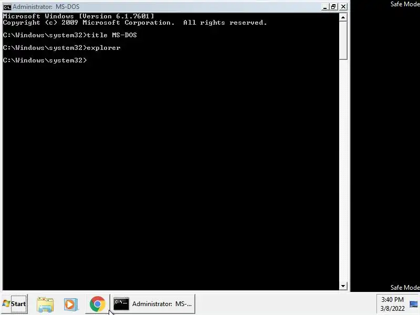The height and width of the screenshot is (315, 420).
Task: Select the Administrator: MS-DOS taskbar button
Action: 153,304
